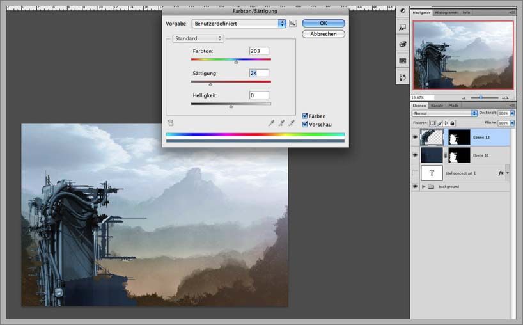Switch to the Kanäle tab
This screenshot has width=523, height=325.
click(x=437, y=106)
